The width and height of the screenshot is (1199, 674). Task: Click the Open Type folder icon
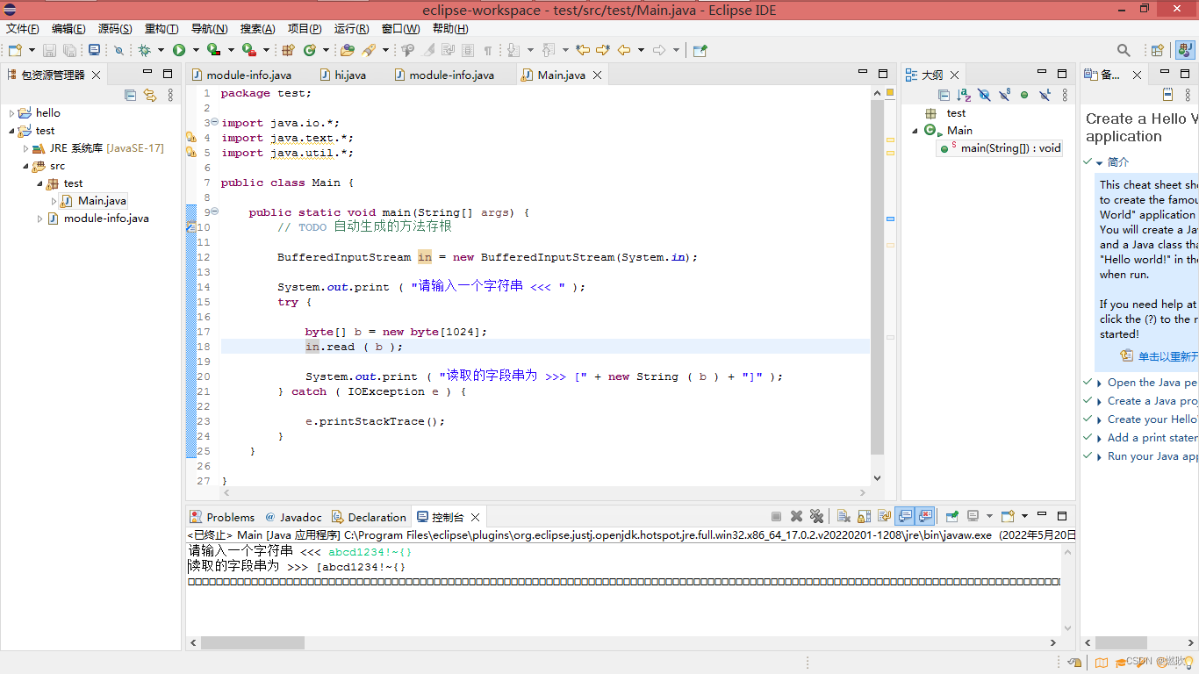click(x=348, y=50)
